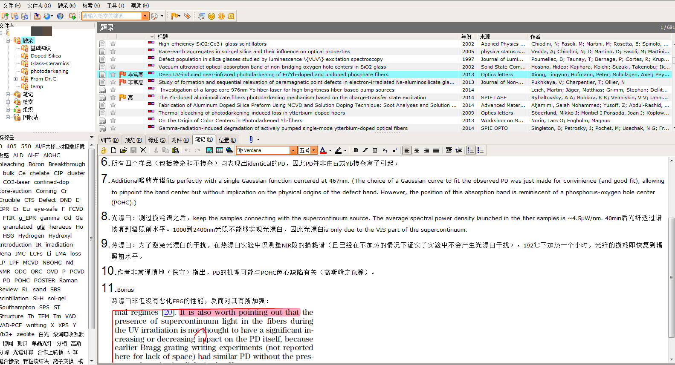Select the POHC tag in tag cloud
675x365 pixels.
click(22, 281)
